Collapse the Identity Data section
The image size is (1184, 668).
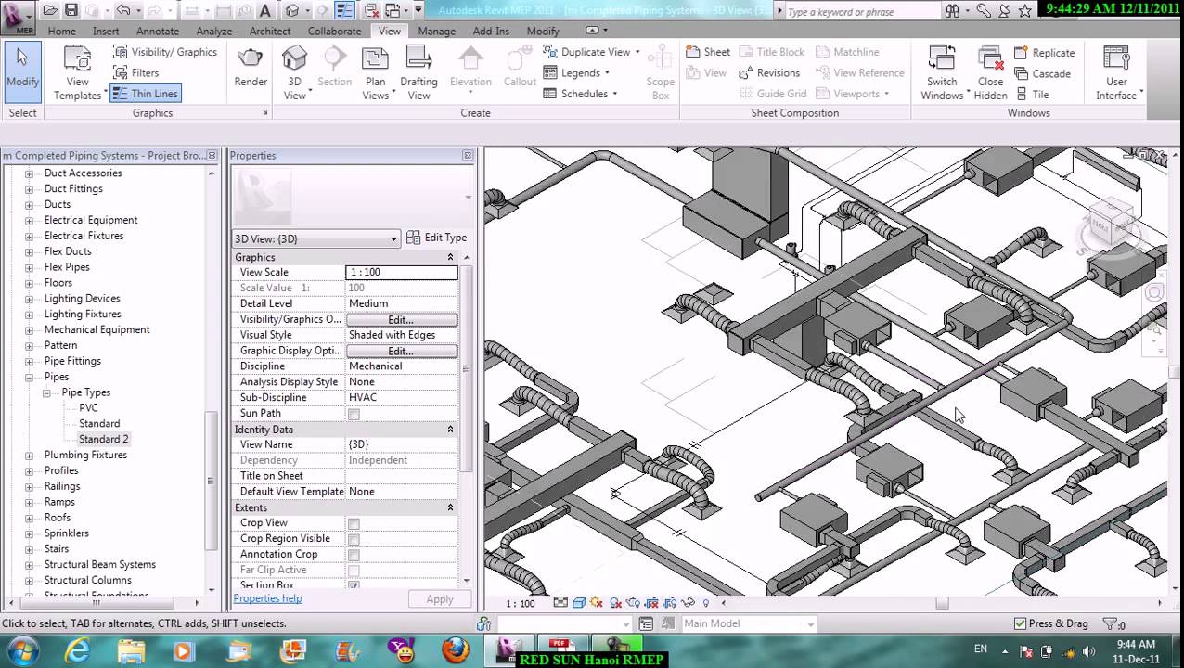[x=450, y=430]
